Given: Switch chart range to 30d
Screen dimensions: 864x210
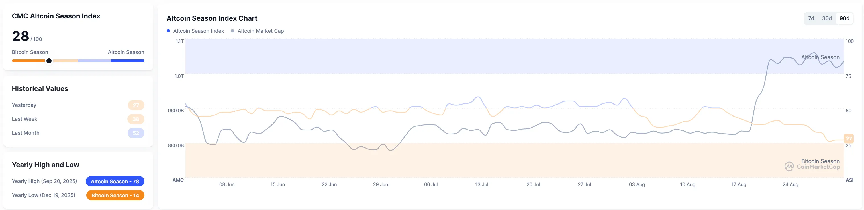Looking at the screenshot, I should [x=827, y=18].
